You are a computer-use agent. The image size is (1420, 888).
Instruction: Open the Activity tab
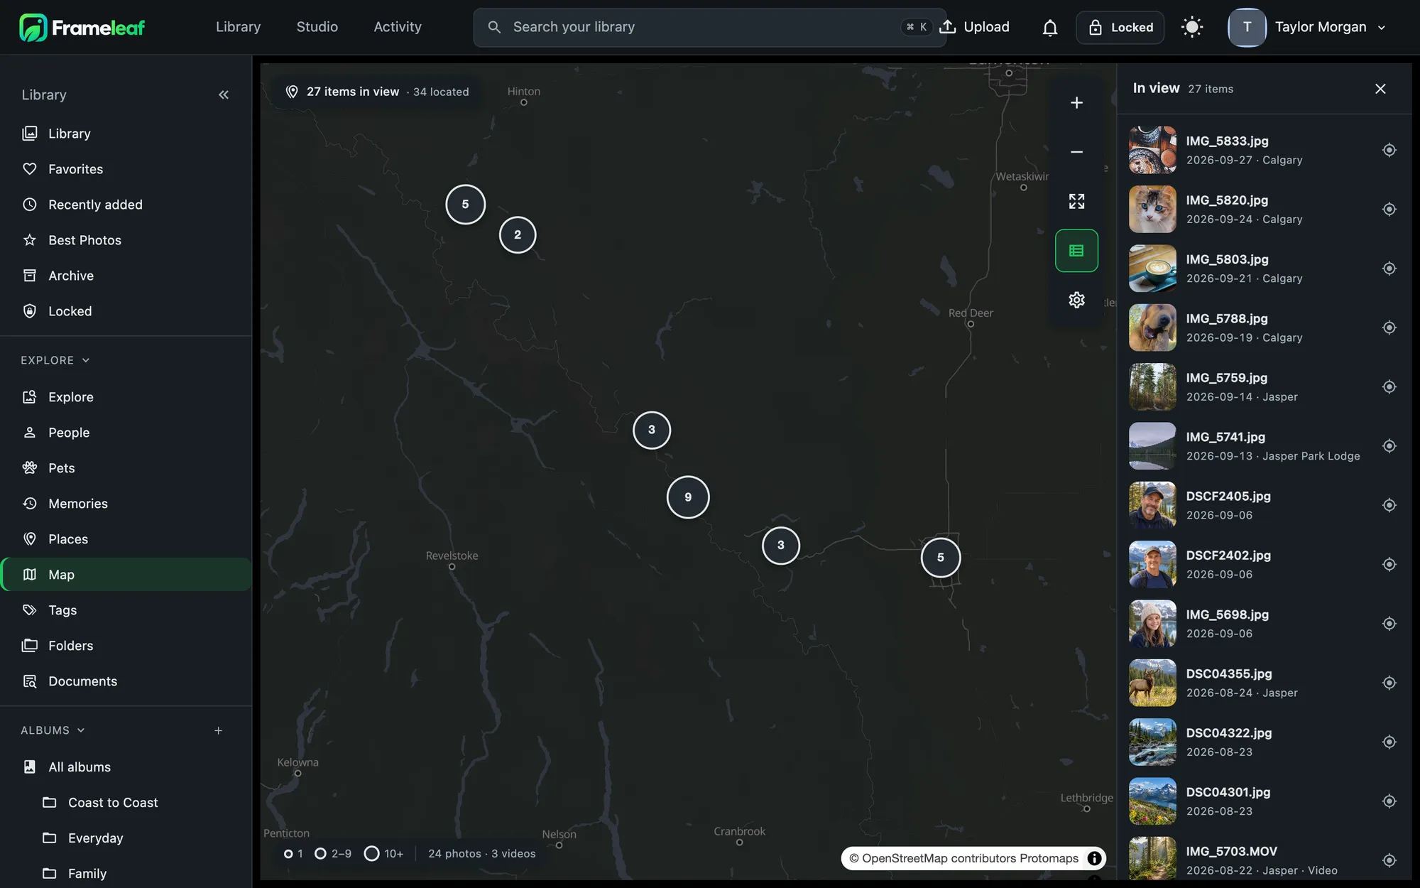(397, 27)
